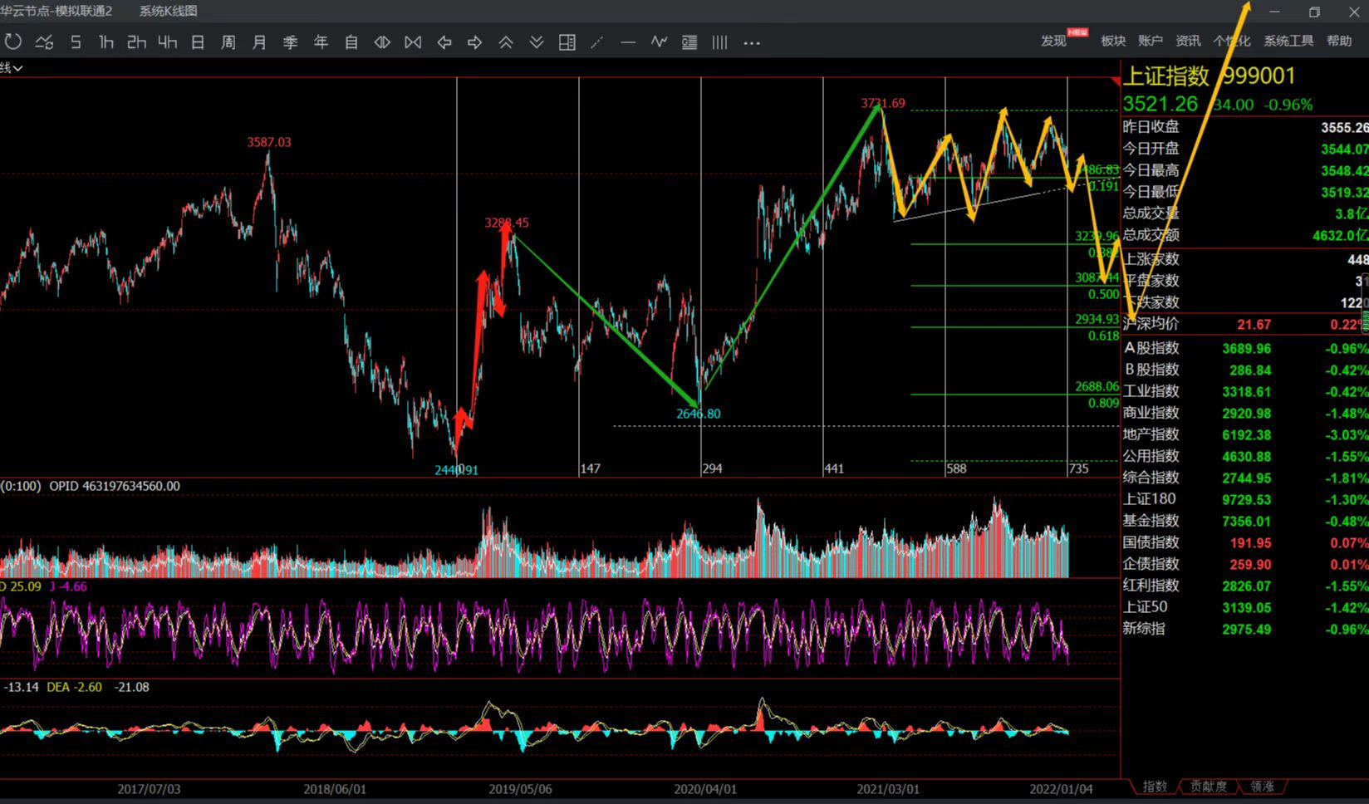Select the 红利指数 row

point(1245,586)
